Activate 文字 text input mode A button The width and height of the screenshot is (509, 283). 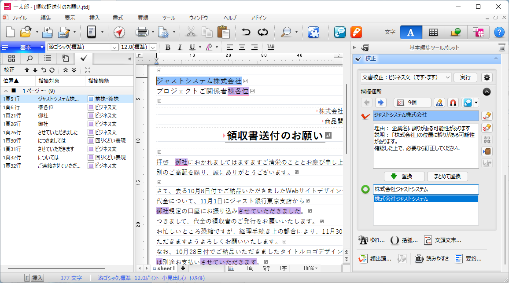coord(411,32)
